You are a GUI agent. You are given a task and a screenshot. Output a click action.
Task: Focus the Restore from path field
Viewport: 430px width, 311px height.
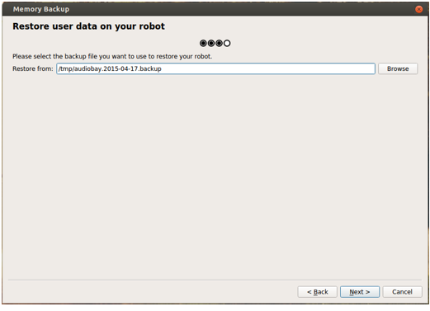coord(215,68)
